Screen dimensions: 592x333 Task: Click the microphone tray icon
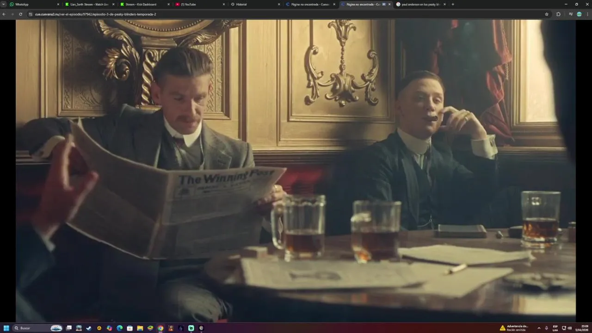point(547,328)
